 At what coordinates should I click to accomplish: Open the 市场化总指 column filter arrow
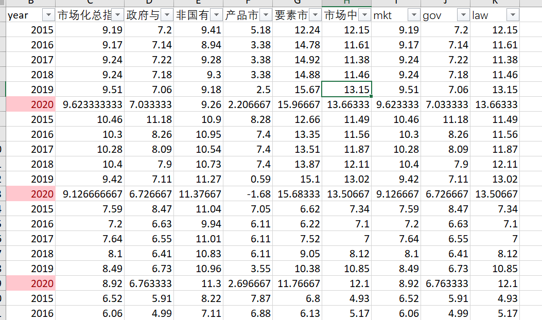click(x=117, y=15)
